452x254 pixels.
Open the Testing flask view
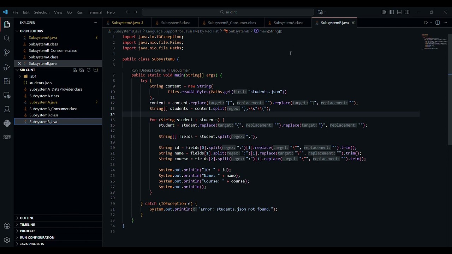pyautogui.click(x=7, y=109)
